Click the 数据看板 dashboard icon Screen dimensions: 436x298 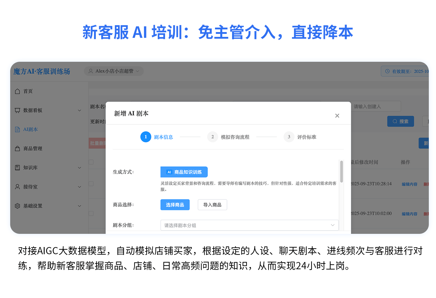click(17, 110)
